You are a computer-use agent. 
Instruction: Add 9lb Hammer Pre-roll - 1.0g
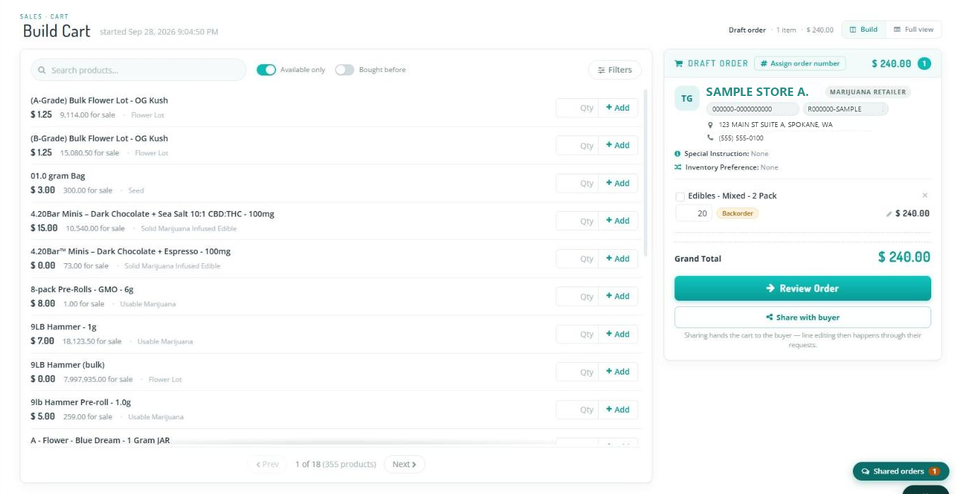coord(618,410)
